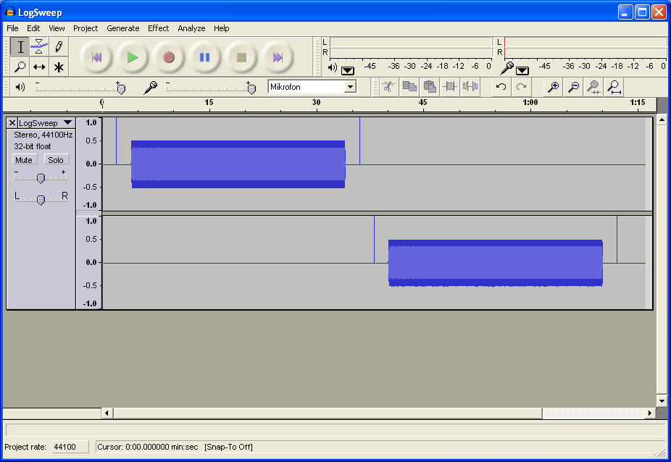Viewport: 671px width, 462px height.
Task: Open the Mikrofon input source dropdown
Action: coord(350,87)
